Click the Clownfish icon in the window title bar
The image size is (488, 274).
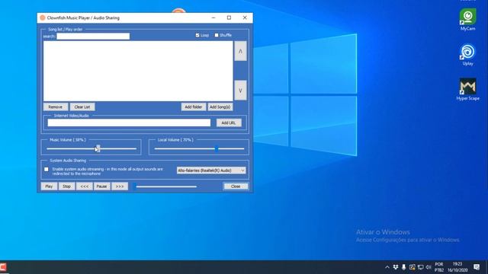(43, 18)
